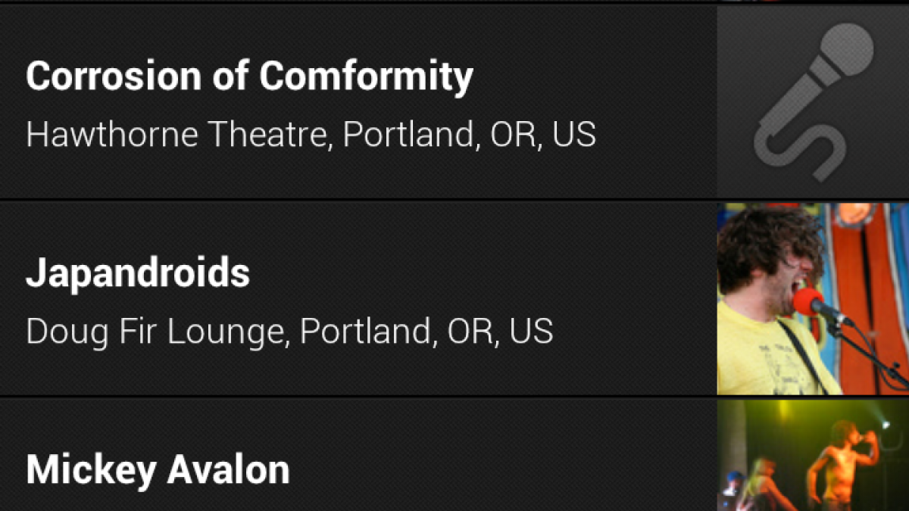Tap the Doug Fir Lounge venue name
Image resolution: width=909 pixels, height=511 pixels.
pyautogui.click(x=158, y=331)
